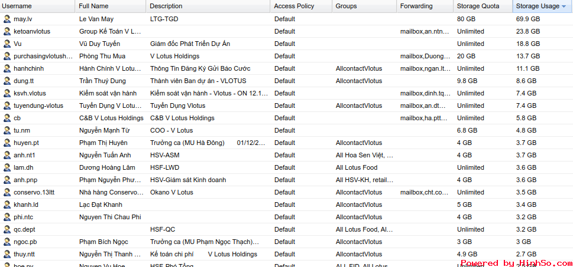Select Nguyen Thi Chau Phi name

pyautogui.click(x=110, y=217)
